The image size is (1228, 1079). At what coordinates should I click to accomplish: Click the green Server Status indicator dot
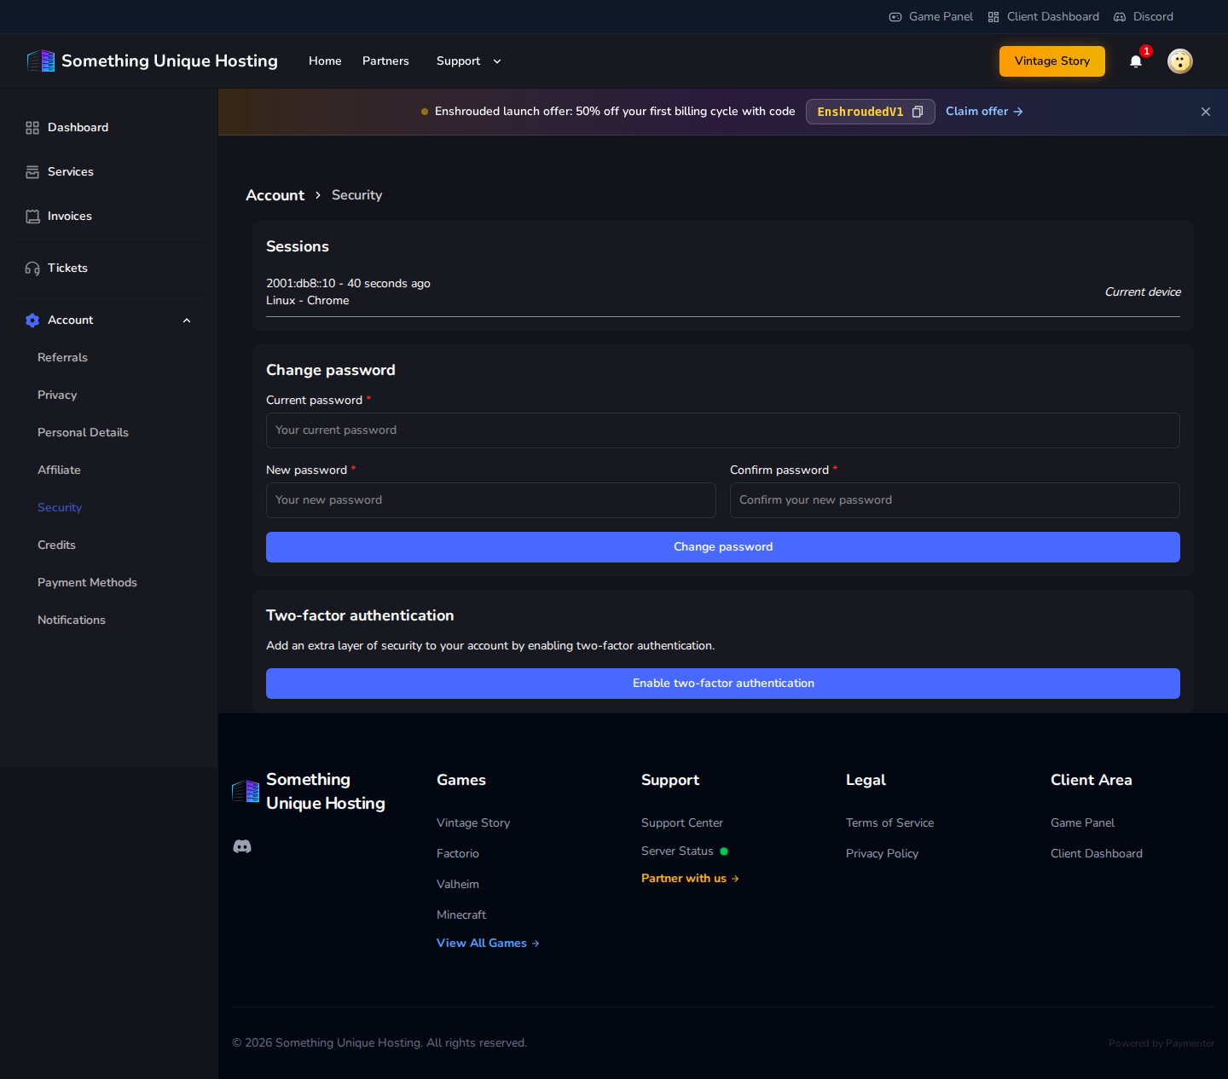[x=724, y=851]
